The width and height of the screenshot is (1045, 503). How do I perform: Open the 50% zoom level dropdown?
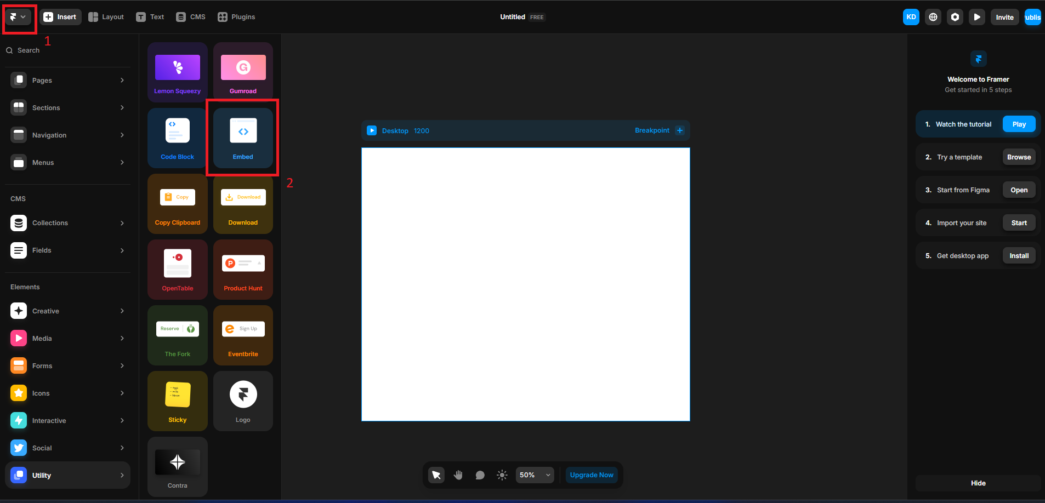pos(535,475)
